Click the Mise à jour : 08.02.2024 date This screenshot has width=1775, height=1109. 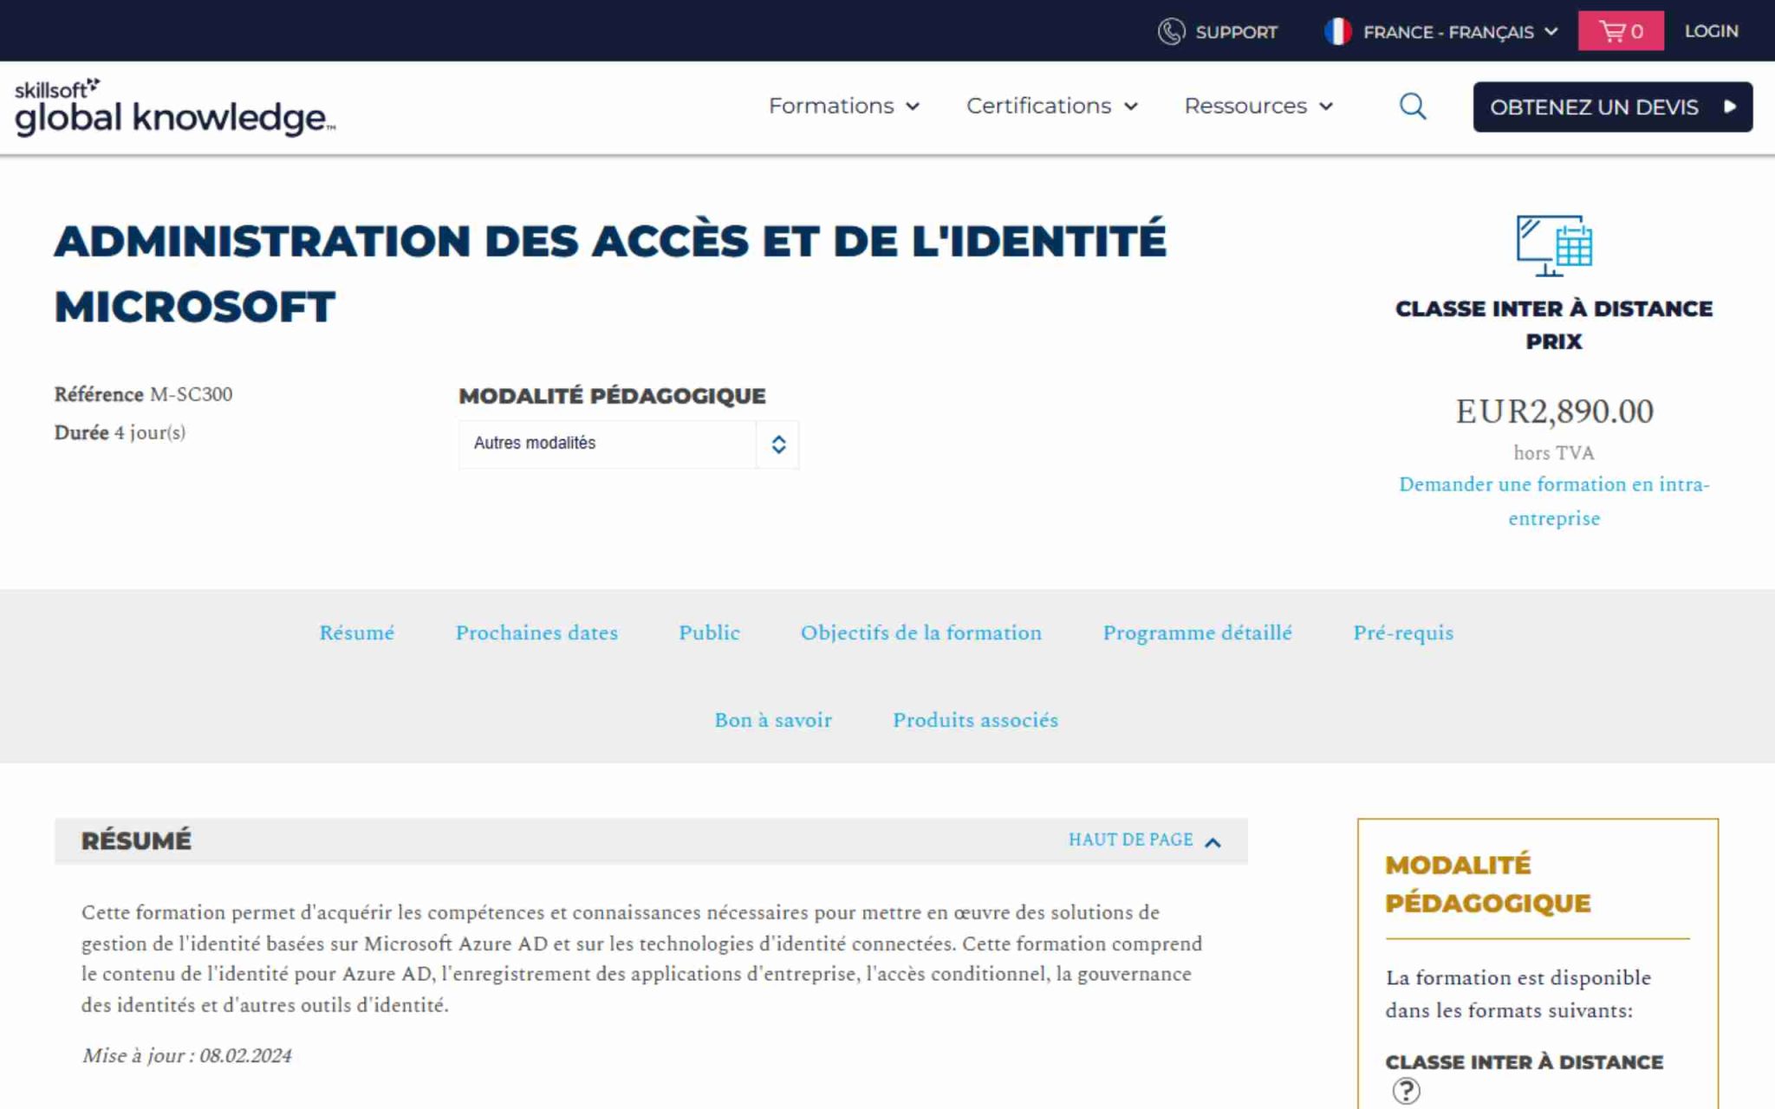[x=186, y=1055]
